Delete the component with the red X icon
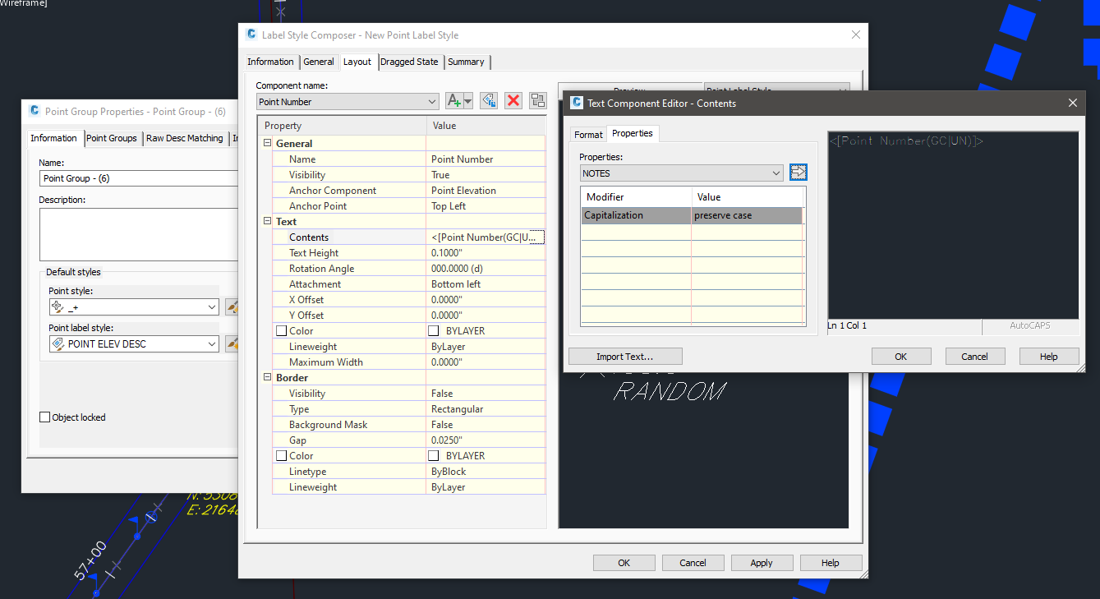The width and height of the screenshot is (1100, 599). click(513, 100)
